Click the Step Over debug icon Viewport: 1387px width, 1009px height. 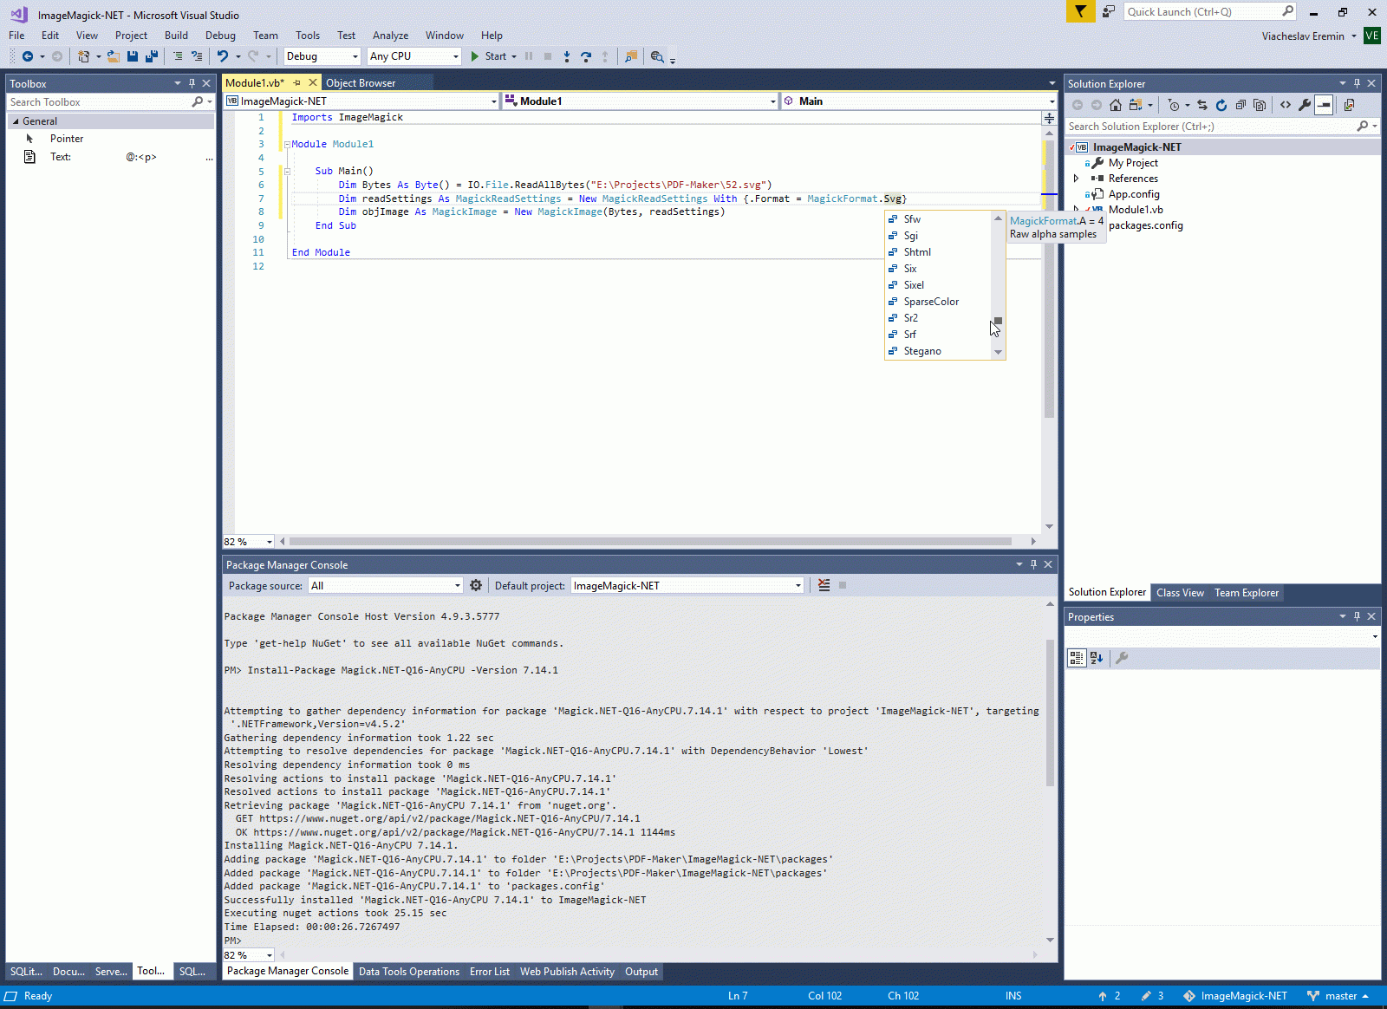pyautogui.click(x=586, y=56)
